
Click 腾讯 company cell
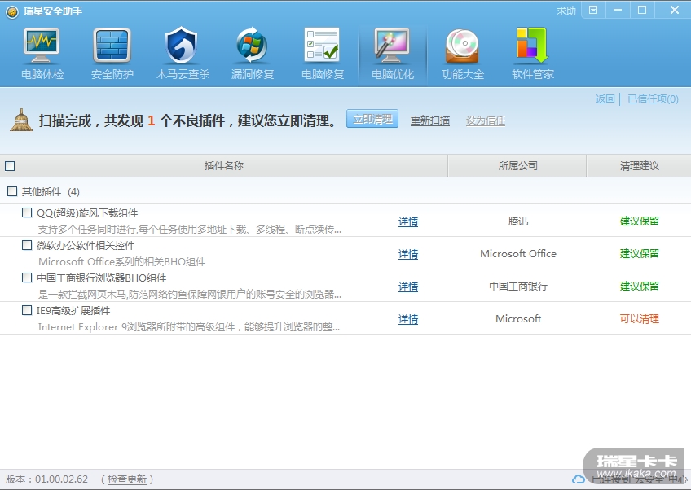pos(517,221)
